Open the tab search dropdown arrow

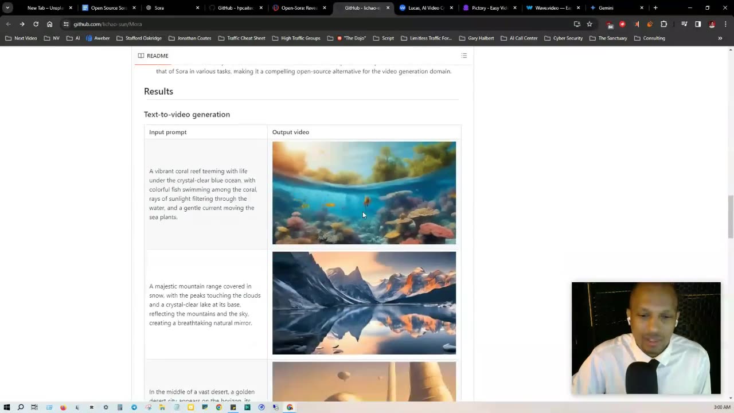7,8
